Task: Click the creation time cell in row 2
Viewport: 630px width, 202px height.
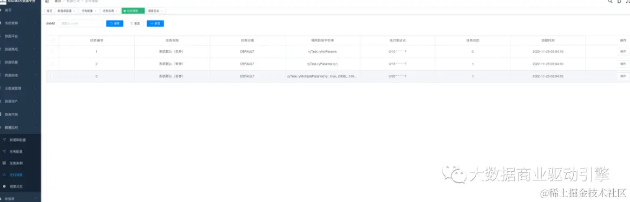Action: coord(548,64)
